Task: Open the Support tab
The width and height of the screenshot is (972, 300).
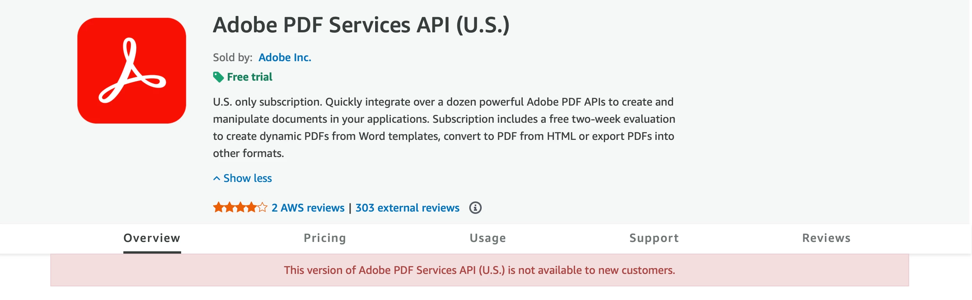Action: coord(654,238)
